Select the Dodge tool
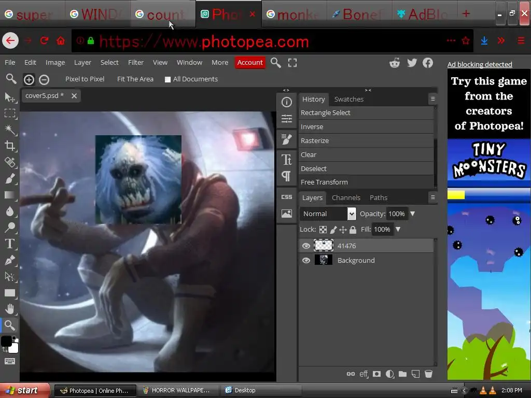531x398 pixels. [10, 228]
